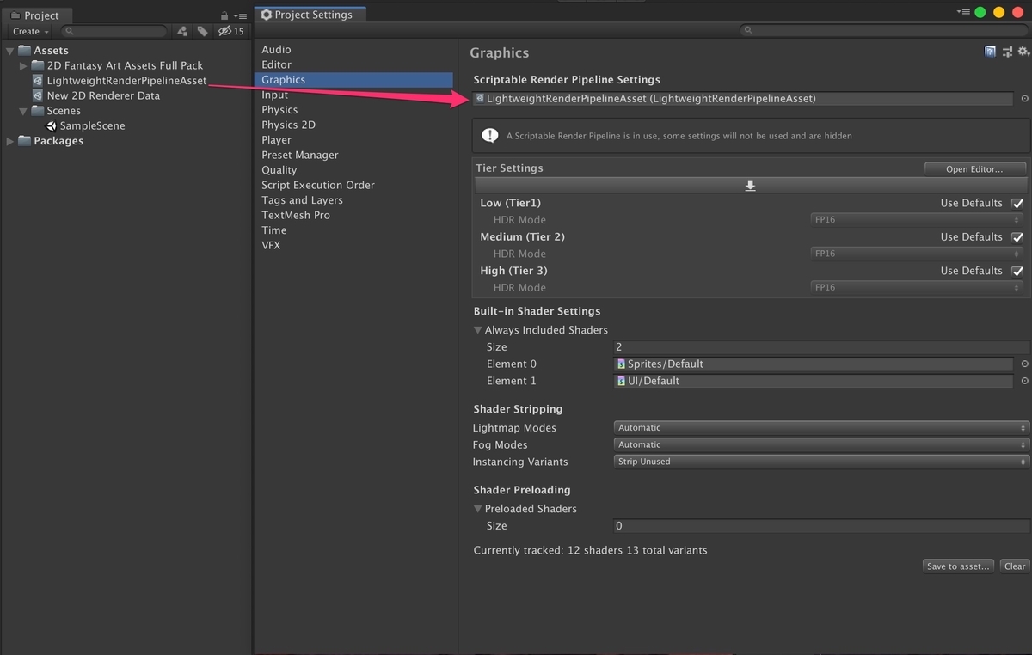Toggle Use Defaults for High (Tier 3)

click(x=1017, y=271)
